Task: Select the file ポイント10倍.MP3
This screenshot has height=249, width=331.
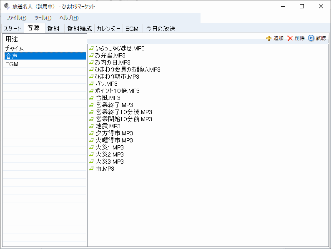Action: [117, 91]
